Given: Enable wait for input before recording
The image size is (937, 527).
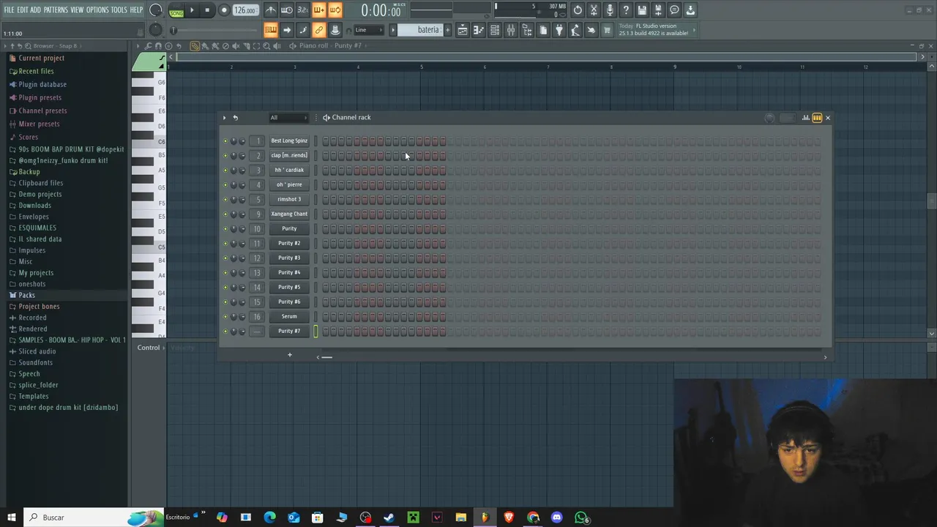Looking at the screenshot, I should click(287, 10).
